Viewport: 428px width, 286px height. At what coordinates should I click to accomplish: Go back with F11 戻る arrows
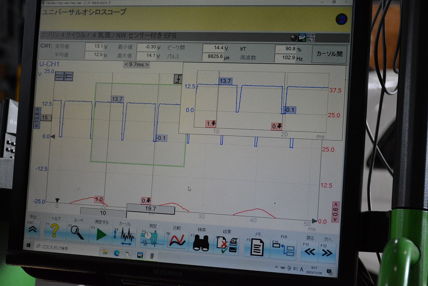pos(310,252)
